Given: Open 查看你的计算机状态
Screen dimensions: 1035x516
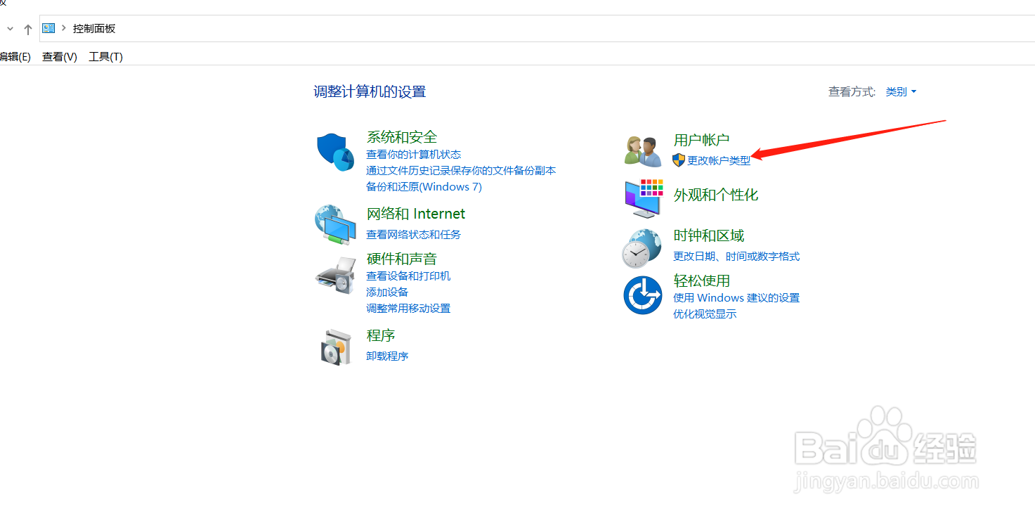Looking at the screenshot, I should [413, 154].
